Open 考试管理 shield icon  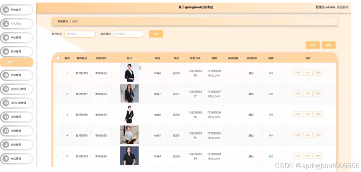tap(6, 158)
